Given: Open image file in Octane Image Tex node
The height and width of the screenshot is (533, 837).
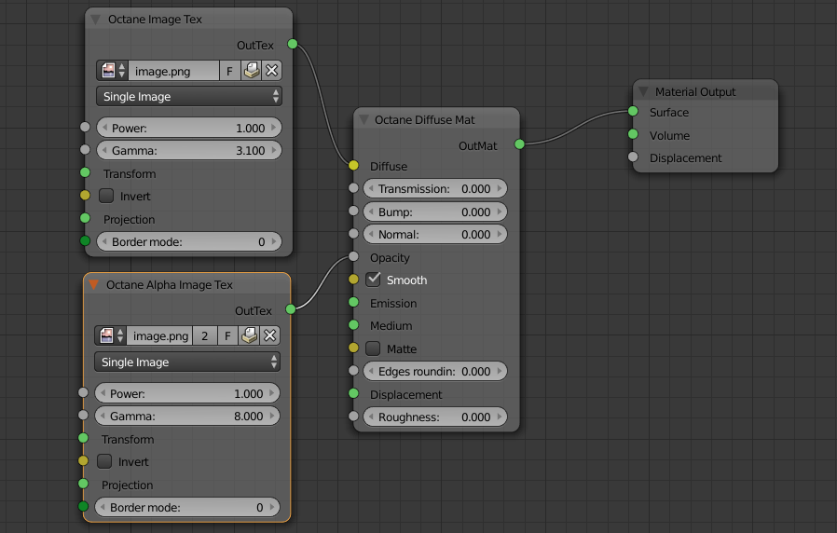Looking at the screenshot, I should point(251,71).
